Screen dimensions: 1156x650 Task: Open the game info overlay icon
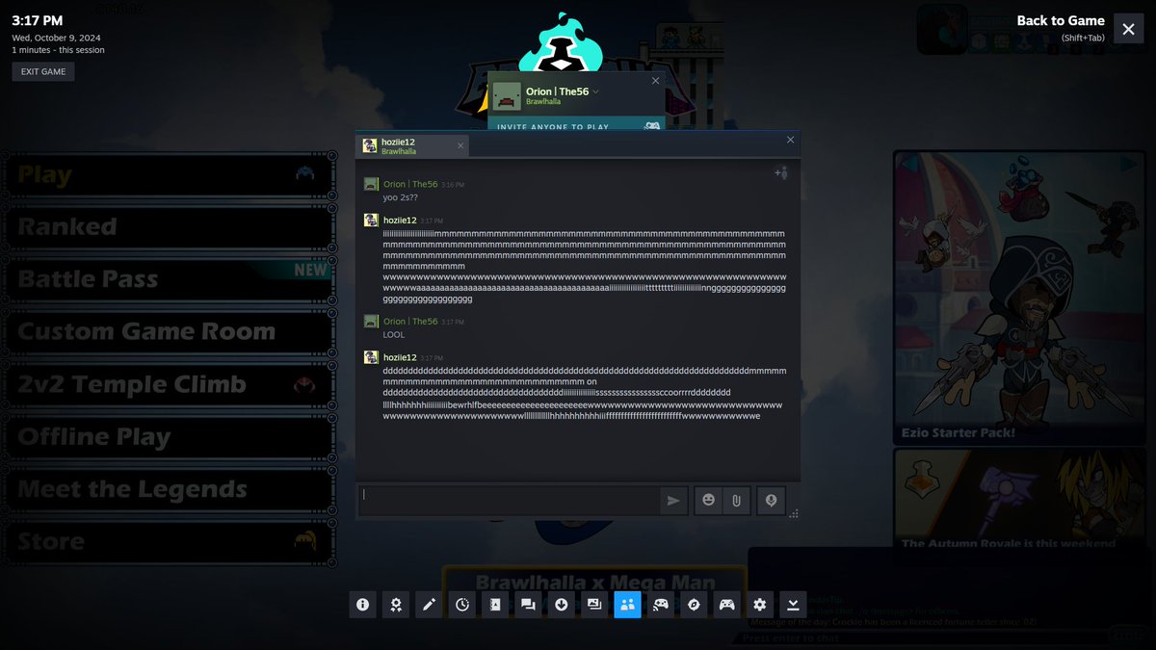tap(363, 605)
